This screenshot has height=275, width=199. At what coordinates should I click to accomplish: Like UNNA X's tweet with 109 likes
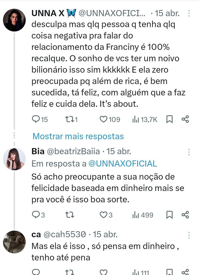(x=110, y=119)
